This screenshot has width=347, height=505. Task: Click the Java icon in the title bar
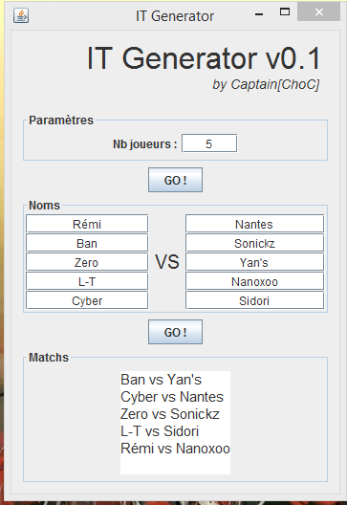(21, 15)
